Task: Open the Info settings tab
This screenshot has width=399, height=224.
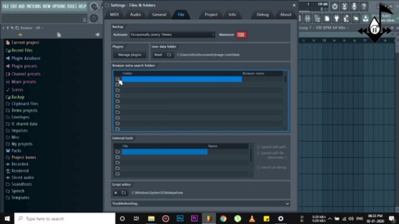Action: [232, 14]
